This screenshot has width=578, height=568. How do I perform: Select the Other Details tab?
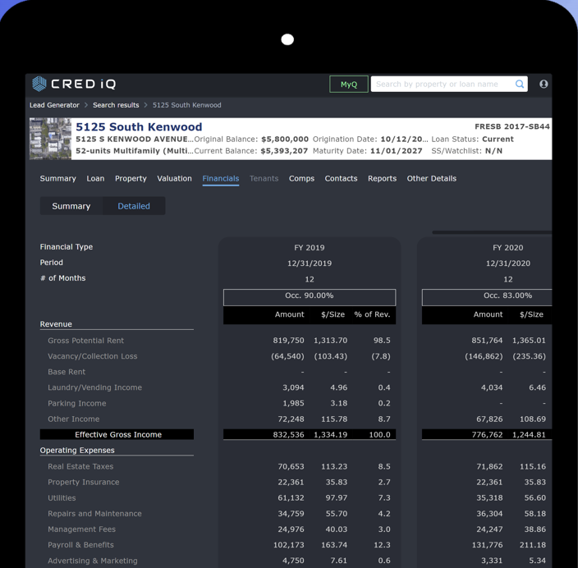pyautogui.click(x=431, y=178)
